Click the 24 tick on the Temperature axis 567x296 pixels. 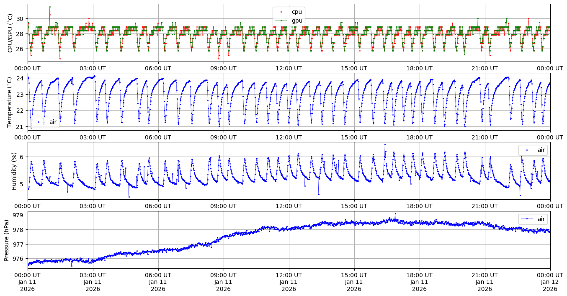21,78
